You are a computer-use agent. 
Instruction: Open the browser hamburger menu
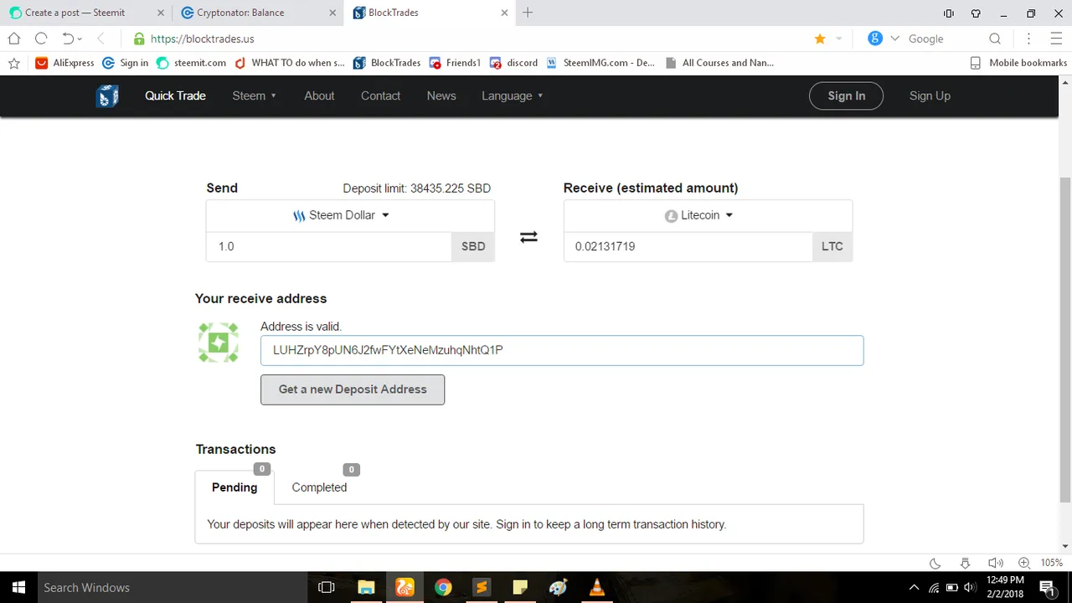pos(1056,39)
